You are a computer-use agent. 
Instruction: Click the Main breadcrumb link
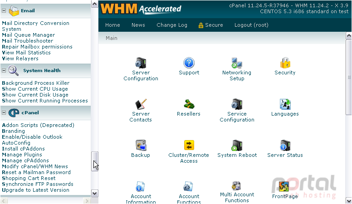pos(111,38)
